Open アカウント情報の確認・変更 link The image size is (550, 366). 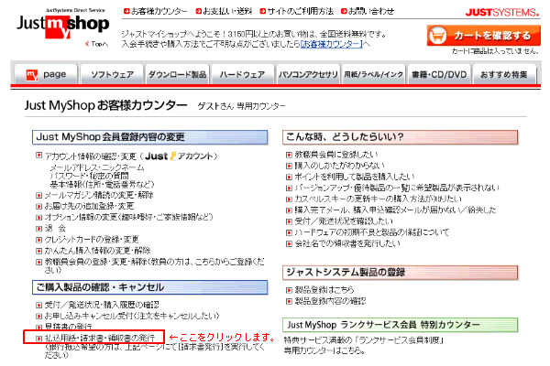[90, 156]
